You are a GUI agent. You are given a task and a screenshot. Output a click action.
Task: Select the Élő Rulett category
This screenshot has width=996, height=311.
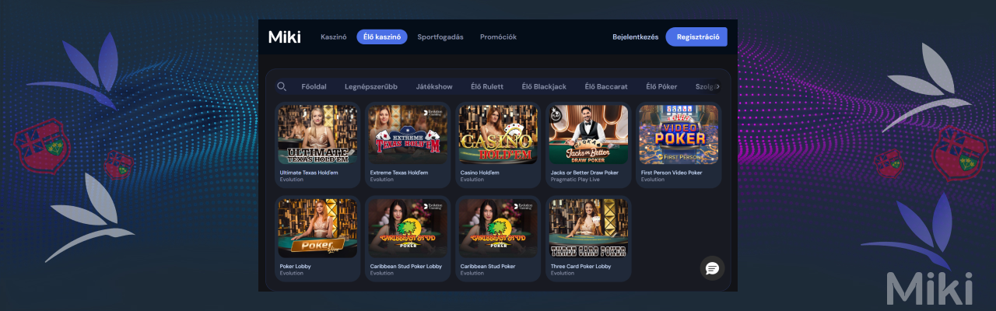pos(487,86)
